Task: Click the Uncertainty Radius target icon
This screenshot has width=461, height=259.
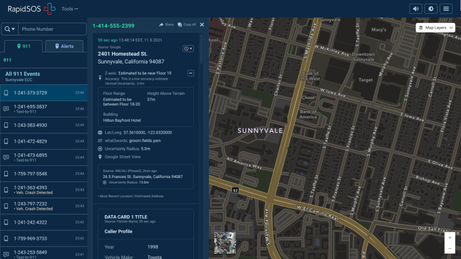Action: click(100, 149)
